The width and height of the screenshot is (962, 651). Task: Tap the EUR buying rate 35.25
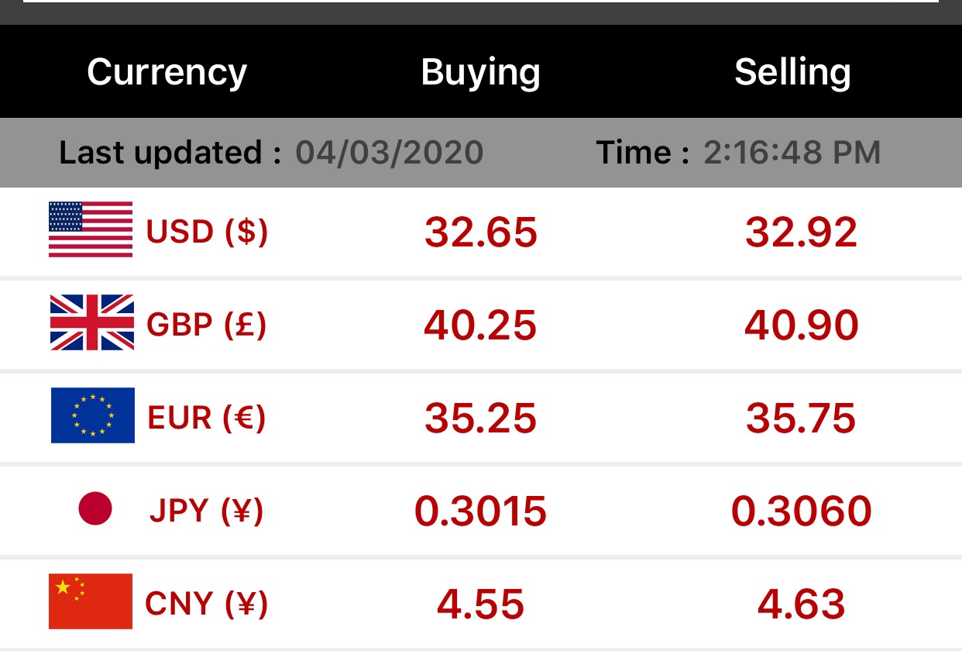click(x=481, y=418)
